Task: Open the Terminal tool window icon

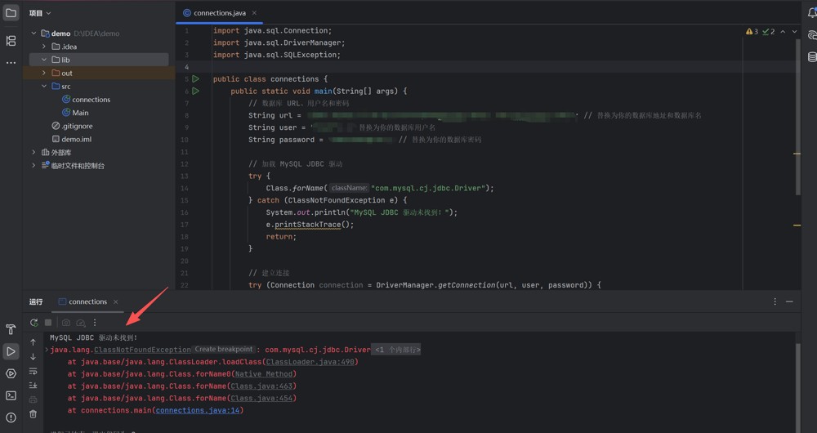Action: click(x=11, y=395)
